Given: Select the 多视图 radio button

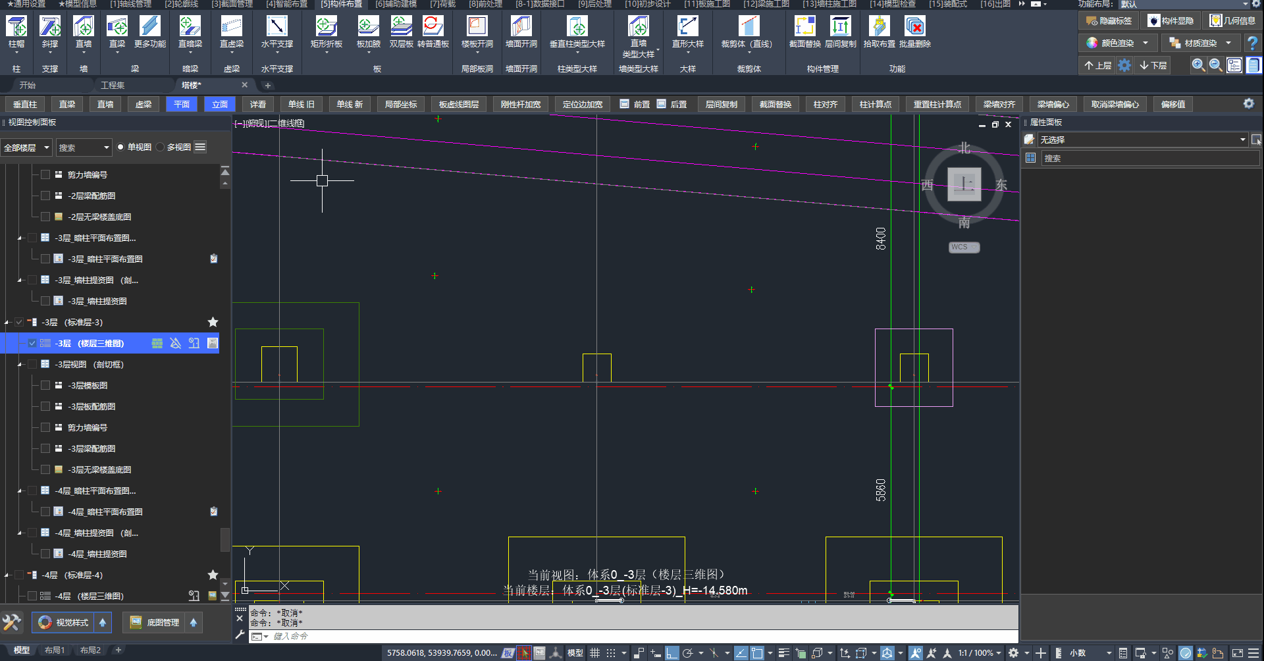Looking at the screenshot, I should point(160,147).
